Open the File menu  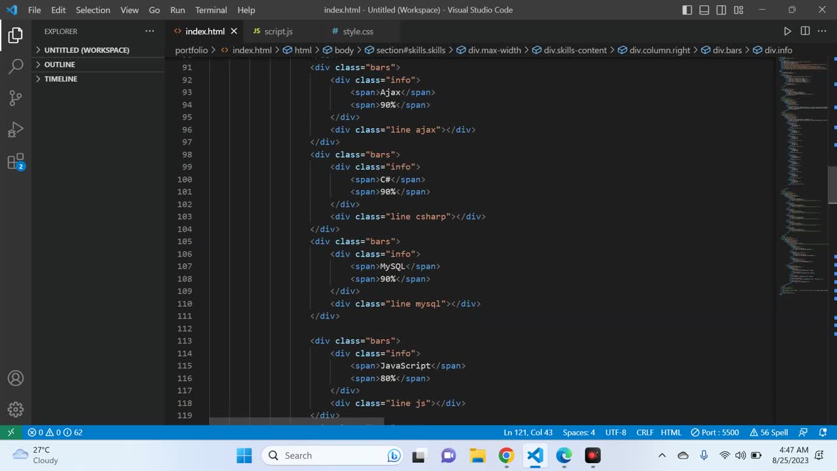point(35,10)
